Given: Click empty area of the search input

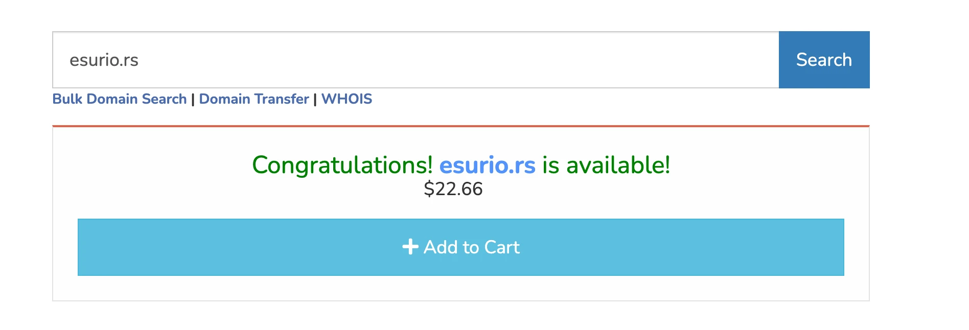Looking at the screenshot, I should click(460, 60).
